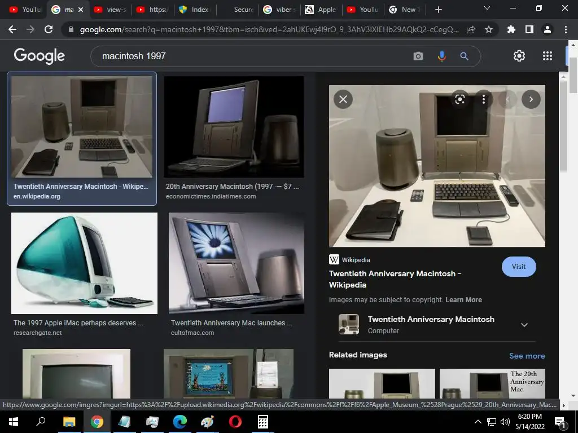Viewport: 578px width, 433px height.
Task: Open the Wikipedia source link in preview
Action: pyautogui.click(x=349, y=259)
